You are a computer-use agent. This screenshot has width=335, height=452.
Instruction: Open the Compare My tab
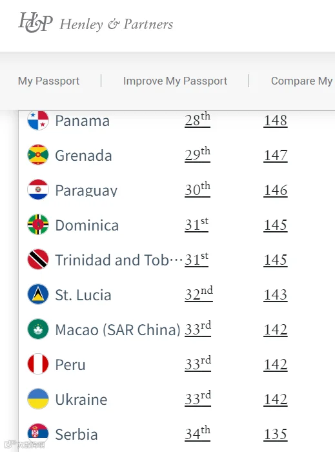(301, 81)
